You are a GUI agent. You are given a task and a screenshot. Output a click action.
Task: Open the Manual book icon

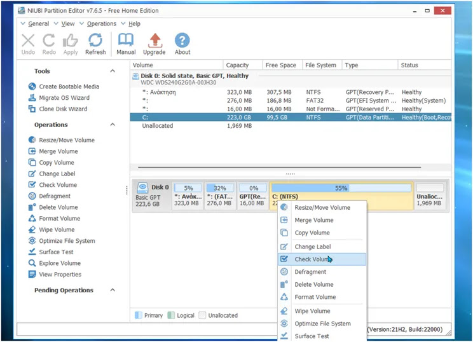tap(126, 41)
